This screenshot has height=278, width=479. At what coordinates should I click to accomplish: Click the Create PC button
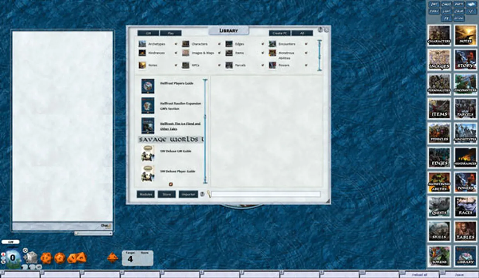click(x=280, y=33)
